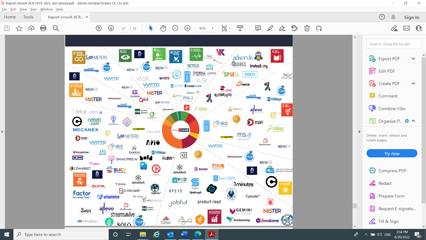Viewport: 426px width, 240px height.
Task: Click the Delete page trash icon
Action: [x=307, y=28]
